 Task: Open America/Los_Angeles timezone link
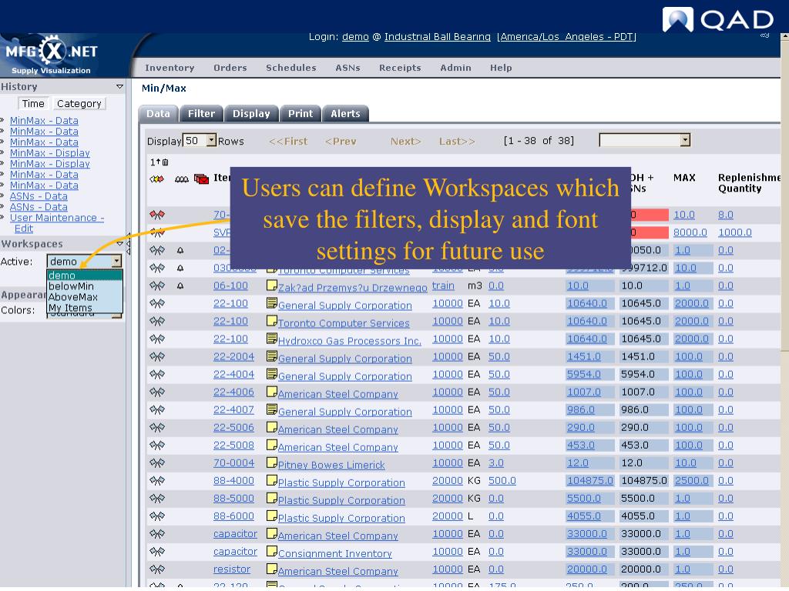coord(568,37)
